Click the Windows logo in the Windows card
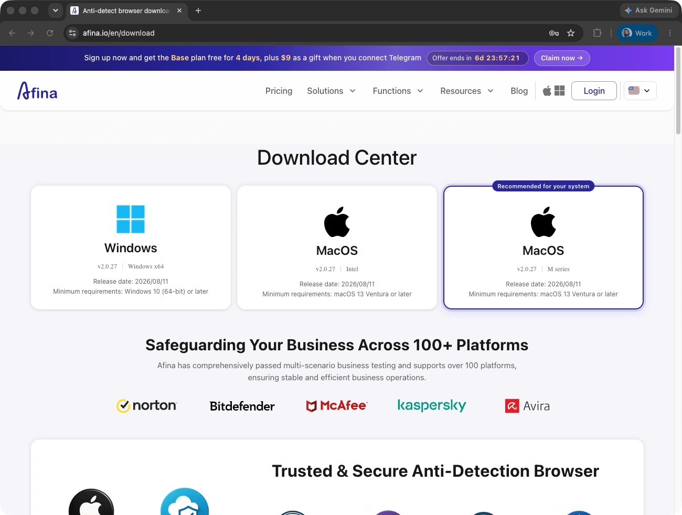This screenshot has height=515, width=682. click(x=131, y=219)
